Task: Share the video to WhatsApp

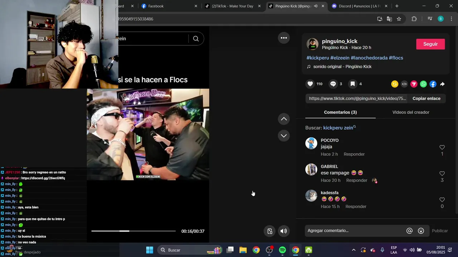Action: 424,84
